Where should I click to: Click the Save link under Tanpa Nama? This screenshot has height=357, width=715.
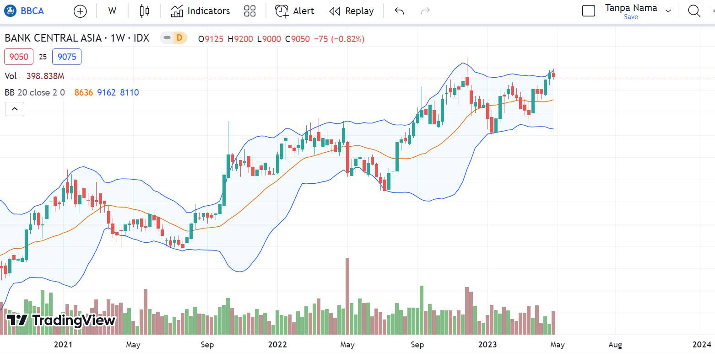pyautogui.click(x=631, y=17)
